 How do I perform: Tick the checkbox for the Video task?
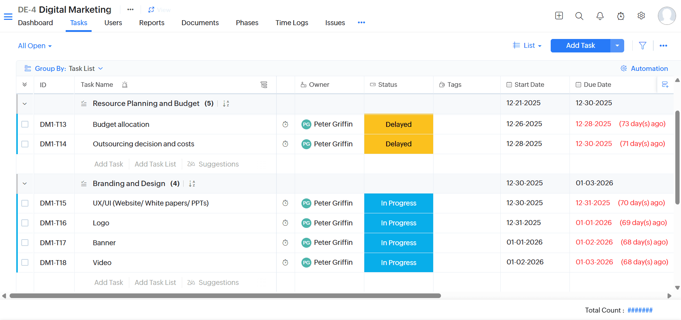(x=25, y=262)
